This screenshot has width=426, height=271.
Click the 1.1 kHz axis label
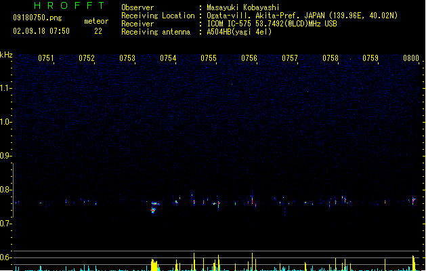click(5, 88)
